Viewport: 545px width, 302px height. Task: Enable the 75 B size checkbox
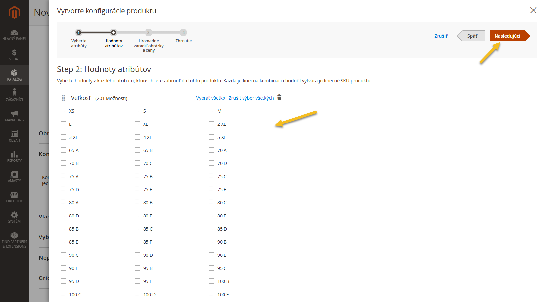(x=137, y=176)
